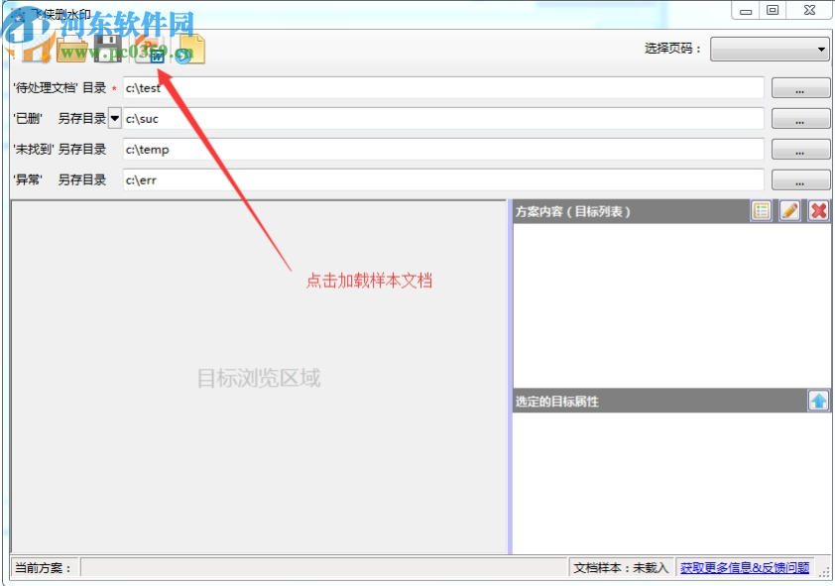Start processing with the play document icon

190,49
